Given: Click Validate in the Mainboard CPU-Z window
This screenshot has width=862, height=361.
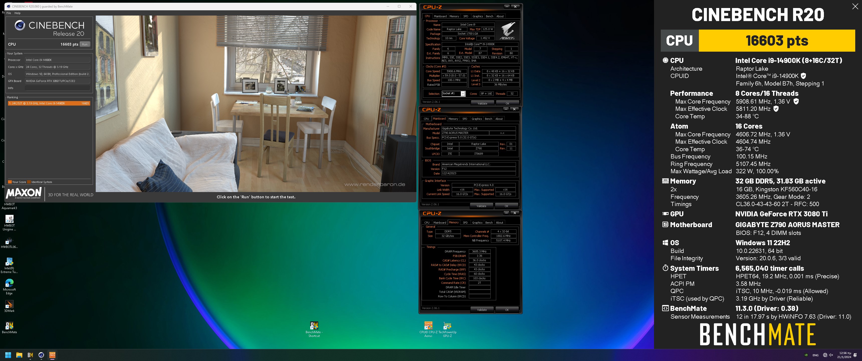Looking at the screenshot, I should 481,206.
